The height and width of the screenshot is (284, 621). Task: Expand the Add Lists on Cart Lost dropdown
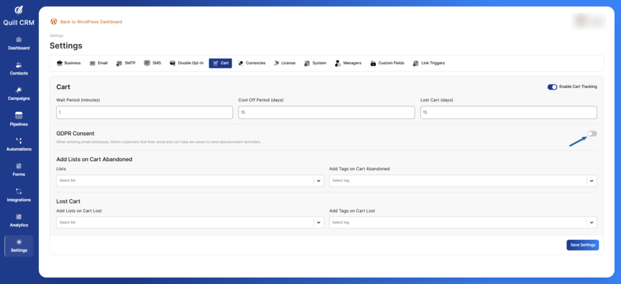coord(189,222)
